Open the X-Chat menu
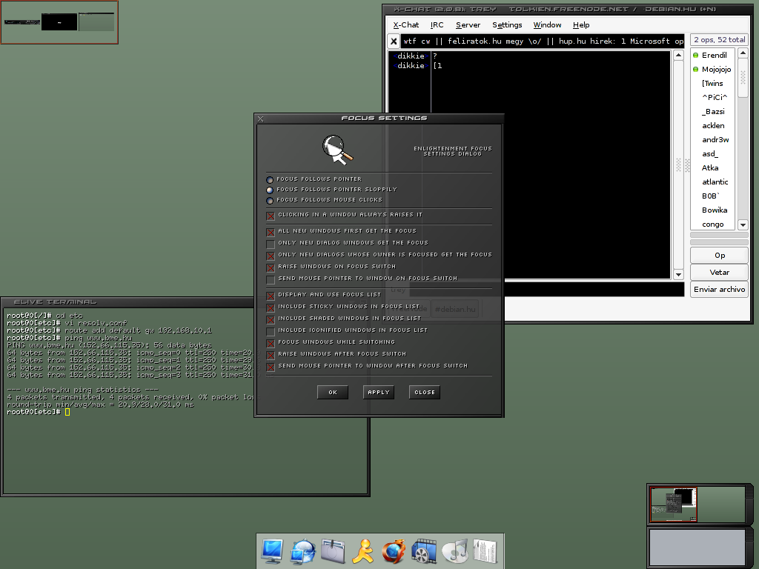The height and width of the screenshot is (569, 759). 406,24
